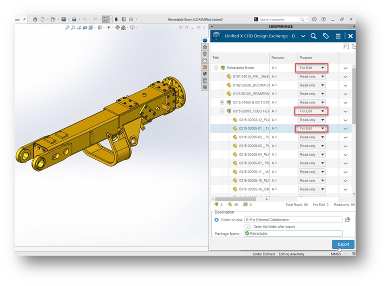
Task: Expand the Unified X-CAD Design Exchange title dropdown
Action: point(303,36)
